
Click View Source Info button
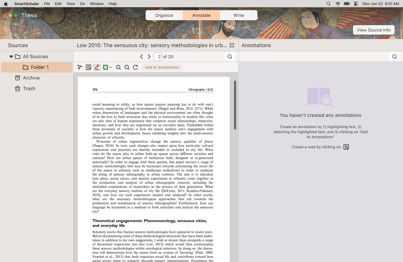pyautogui.click(x=374, y=30)
